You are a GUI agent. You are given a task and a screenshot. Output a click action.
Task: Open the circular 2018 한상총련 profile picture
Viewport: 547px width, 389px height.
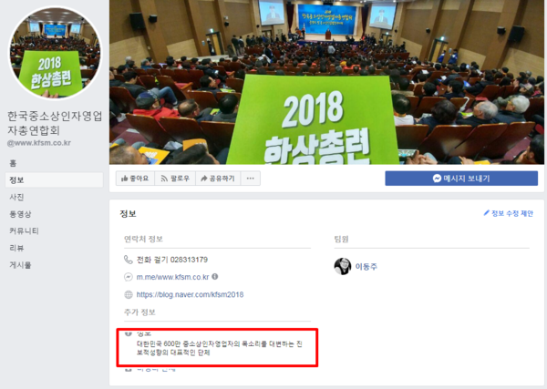[x=55, y=53]
